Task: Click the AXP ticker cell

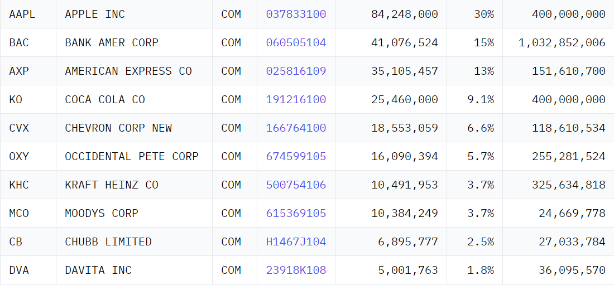Action: coord(28,71)
